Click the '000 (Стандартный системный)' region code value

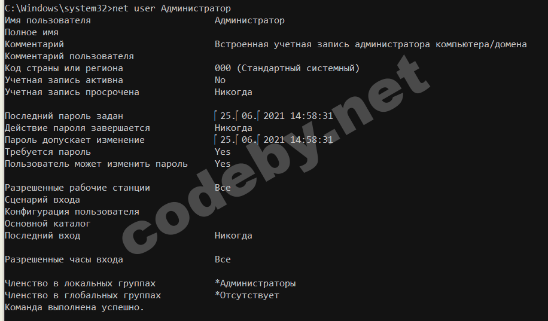287,68
